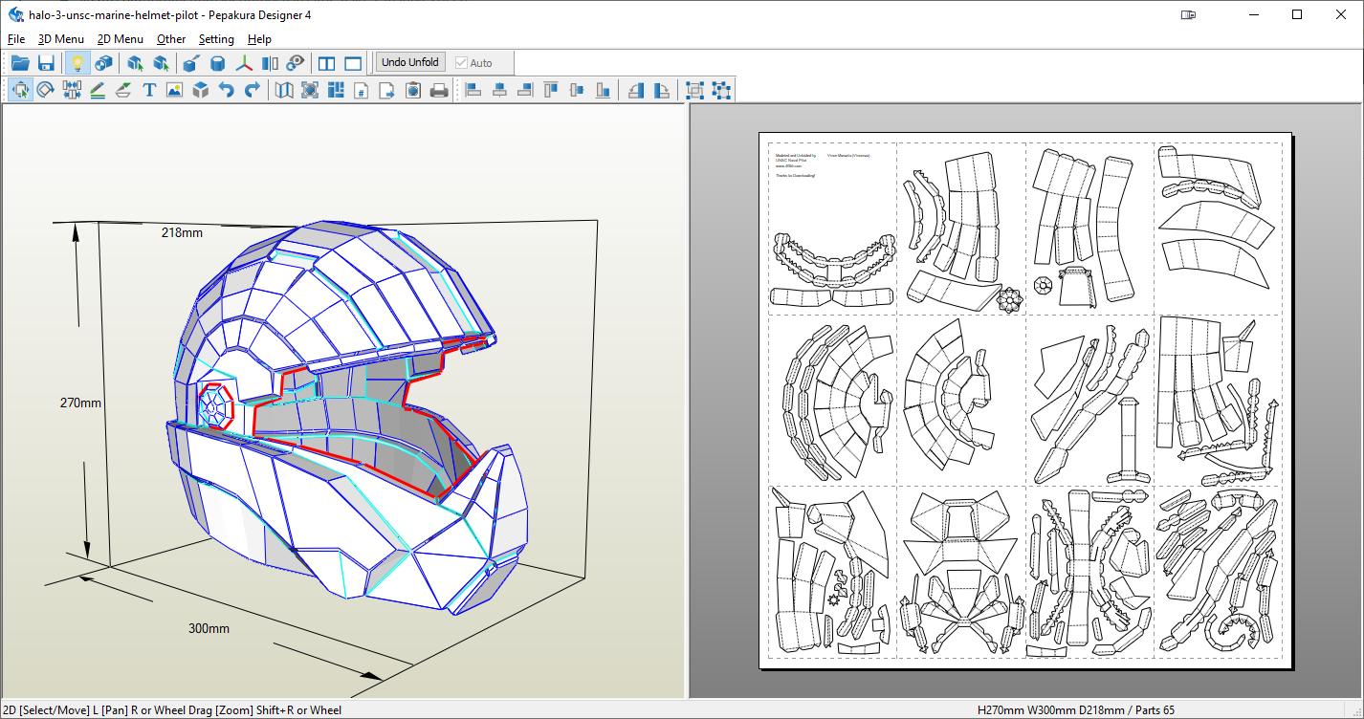Click the cube with pencil edit icon

[x=191, y=63]
